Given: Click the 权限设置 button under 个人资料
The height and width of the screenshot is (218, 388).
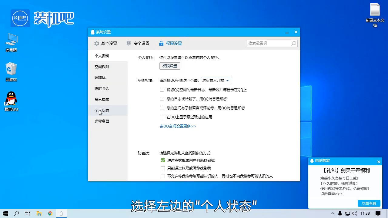Looking at the screenshot, I should point(169,66).
